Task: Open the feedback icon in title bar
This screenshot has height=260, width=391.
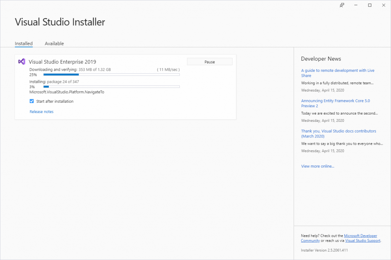Action: pyautogui.click(x=342, y=5)
